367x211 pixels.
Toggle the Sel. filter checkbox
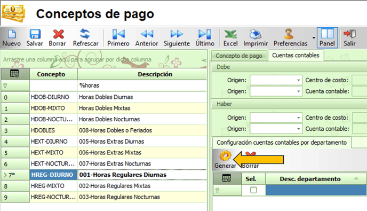pos(253,190)
